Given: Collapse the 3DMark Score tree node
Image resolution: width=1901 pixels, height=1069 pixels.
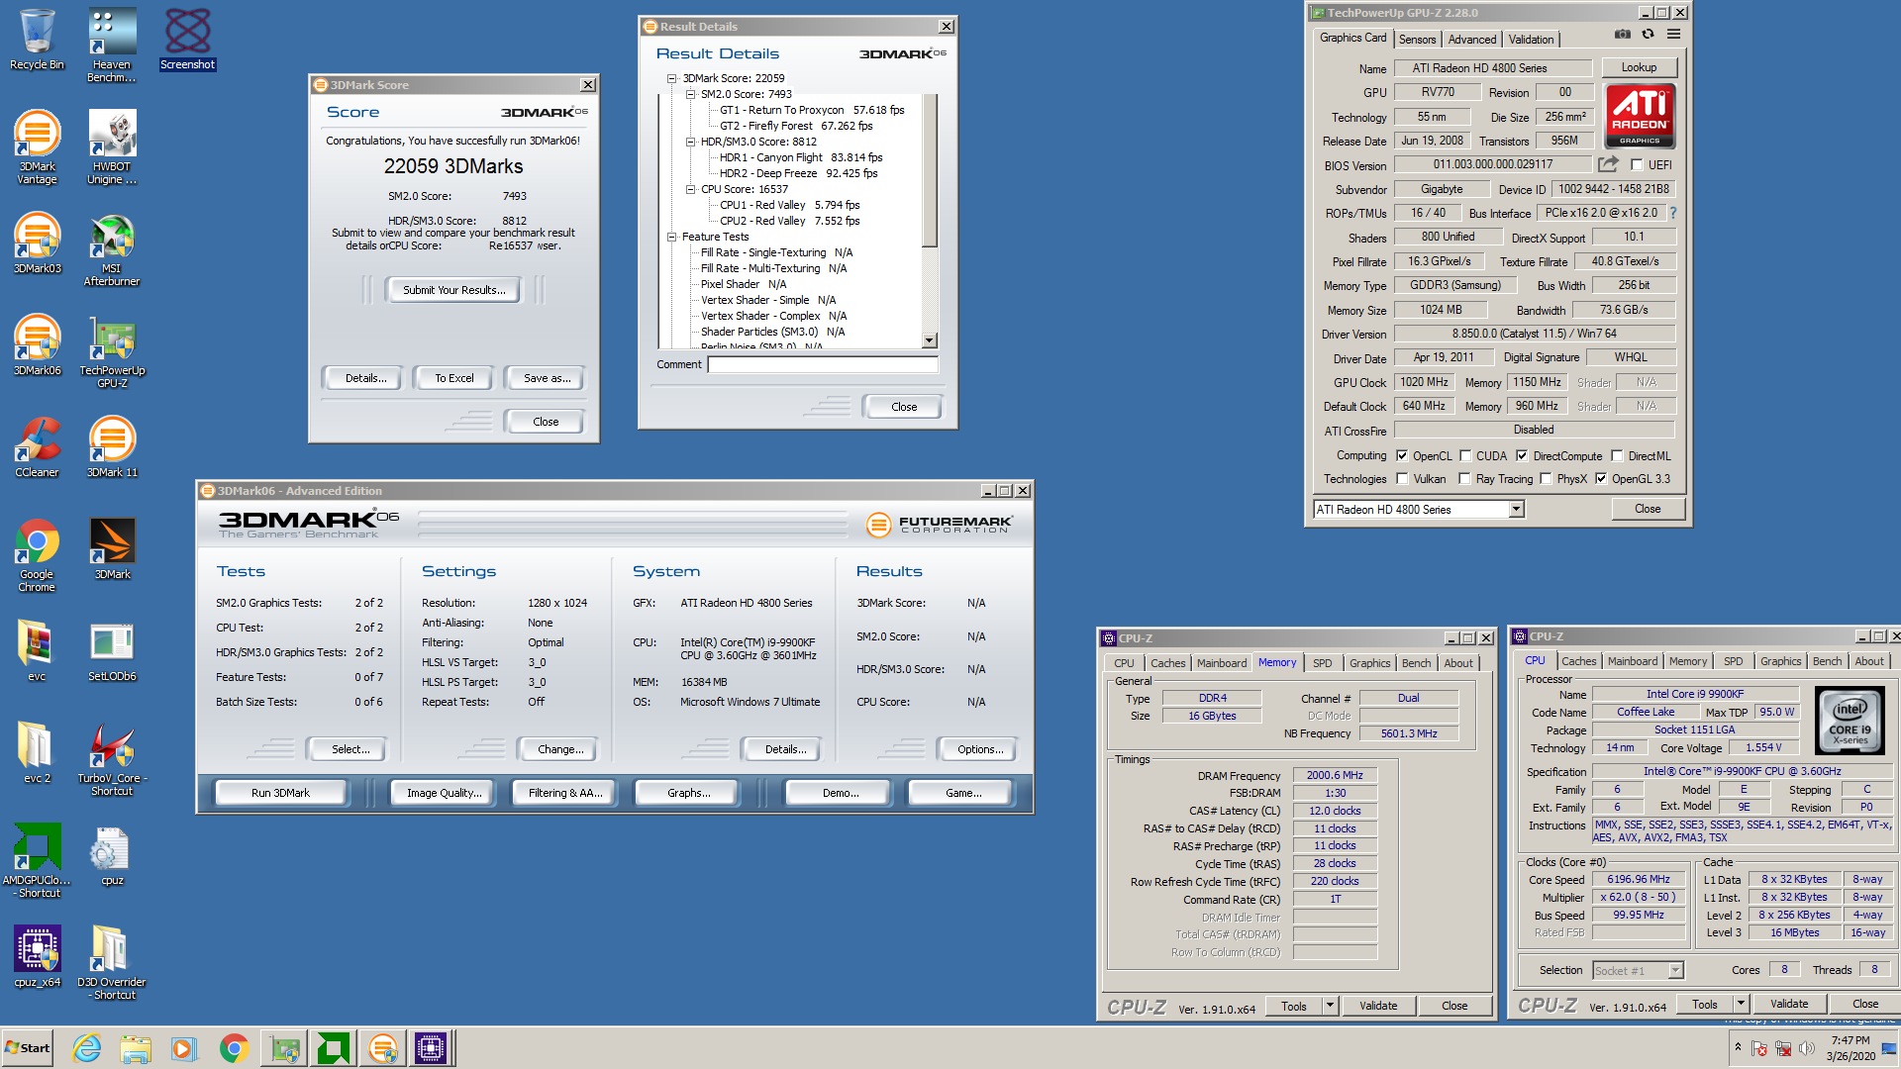Looking at the screenshot, I should (x=671, y=78).
